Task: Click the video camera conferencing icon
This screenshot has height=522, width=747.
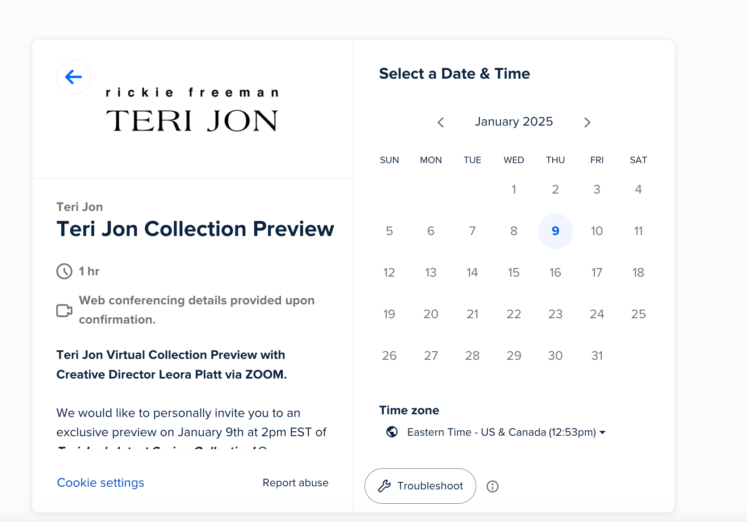Action: 64,310
